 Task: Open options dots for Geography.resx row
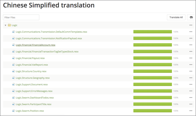pyautogui.click(x=191, y=78)
